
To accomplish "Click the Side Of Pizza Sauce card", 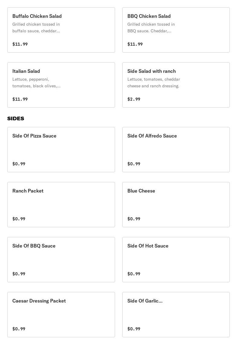I will pyautogui.click(x=61, y=150).
